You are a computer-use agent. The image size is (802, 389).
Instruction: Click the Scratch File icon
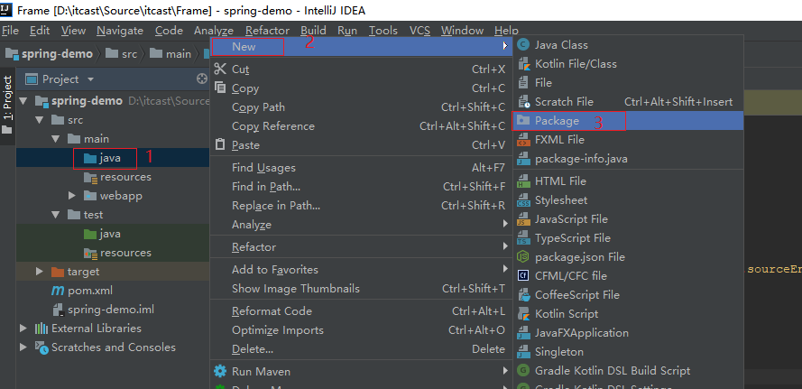[523, 102]
